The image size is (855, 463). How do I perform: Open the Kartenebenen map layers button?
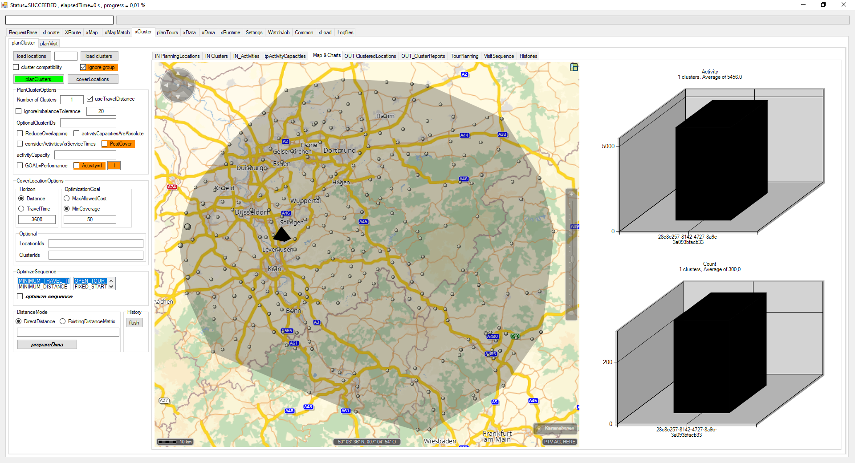click(555, 428)
